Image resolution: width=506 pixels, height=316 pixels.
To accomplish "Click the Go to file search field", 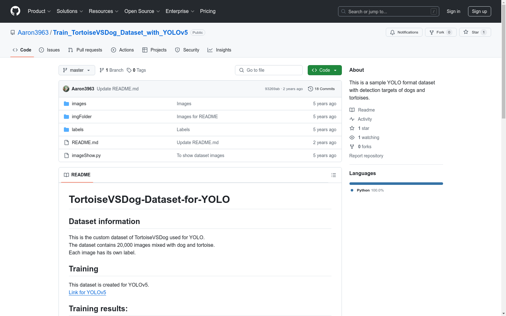I will 269,70.
